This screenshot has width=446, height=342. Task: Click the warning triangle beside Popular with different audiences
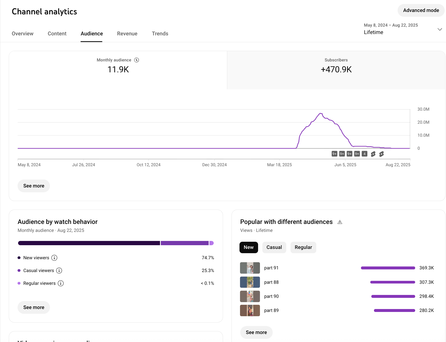click(x=340, y=222)
